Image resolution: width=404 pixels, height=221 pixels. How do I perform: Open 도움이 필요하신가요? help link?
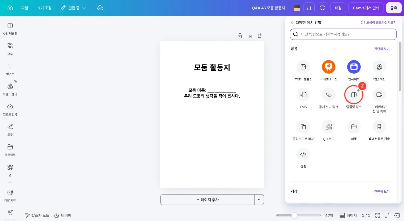tap(378, 23)
